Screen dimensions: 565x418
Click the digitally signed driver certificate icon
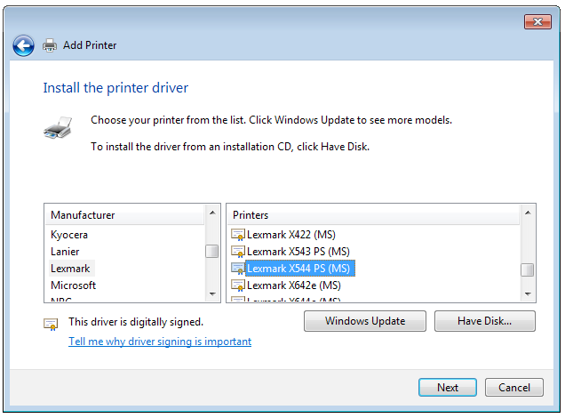(x=51, y=325)
